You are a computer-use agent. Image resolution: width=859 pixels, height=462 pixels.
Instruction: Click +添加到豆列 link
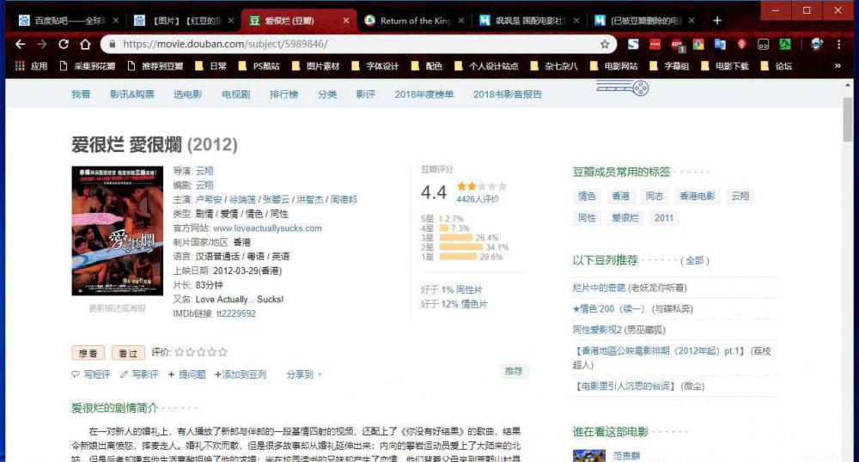241,374
